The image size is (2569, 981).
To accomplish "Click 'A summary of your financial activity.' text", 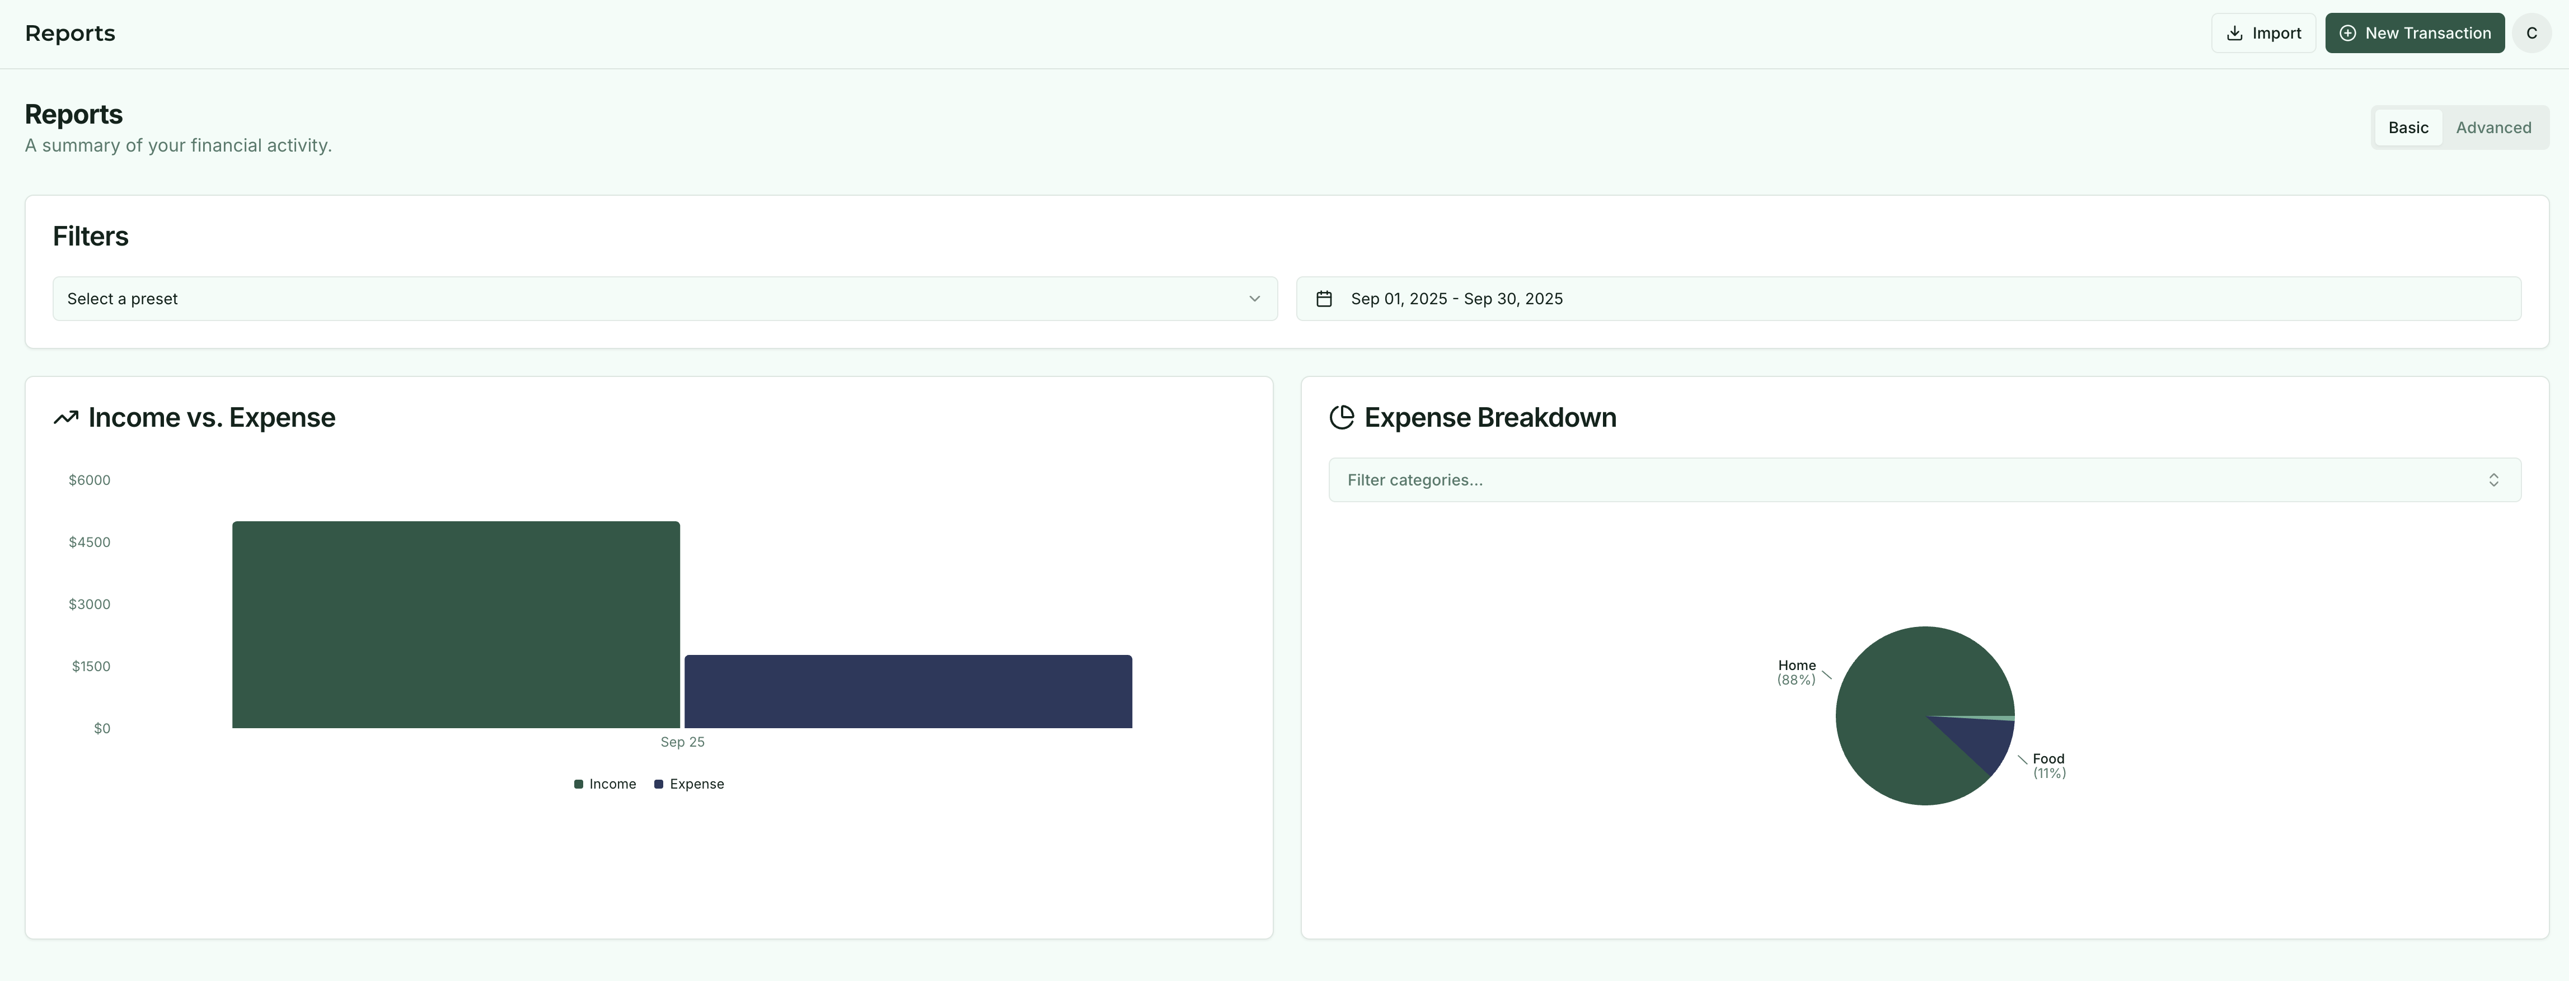I will coord(179,145).
